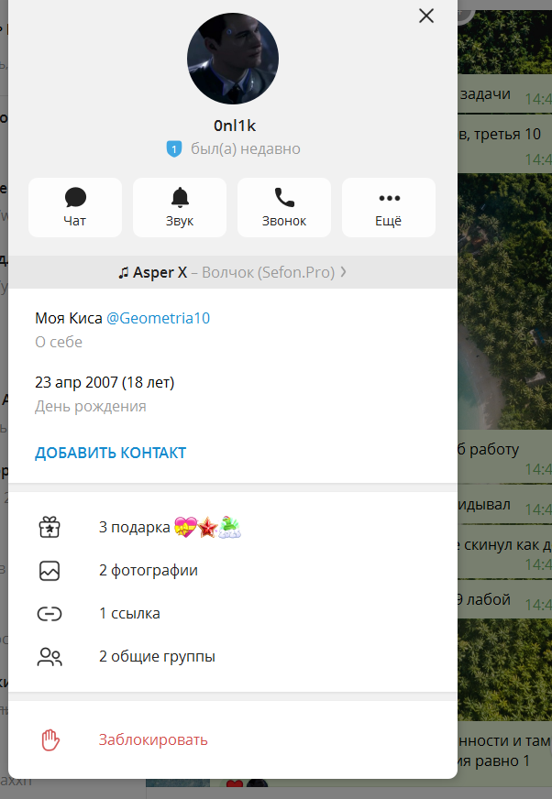Click the link icon beside 1 ссылка
The height and width of the screenshot is (799, 552).
point(50,614)
